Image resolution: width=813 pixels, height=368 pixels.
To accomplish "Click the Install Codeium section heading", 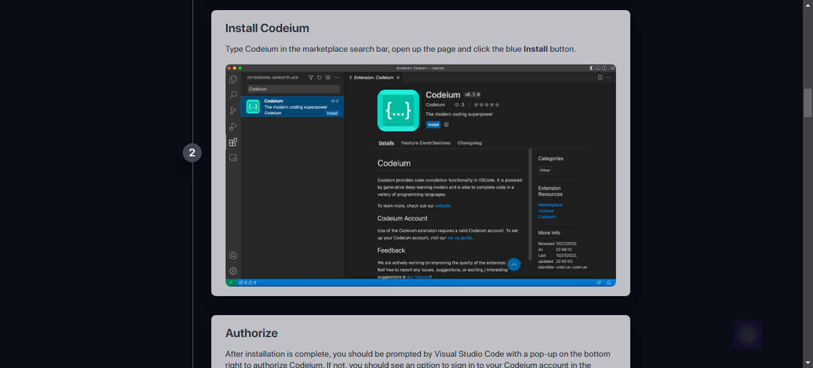I will [267, 28].
